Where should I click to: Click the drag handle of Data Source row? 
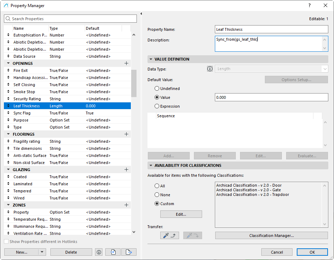pyautogui.click(x=8, y=56)
